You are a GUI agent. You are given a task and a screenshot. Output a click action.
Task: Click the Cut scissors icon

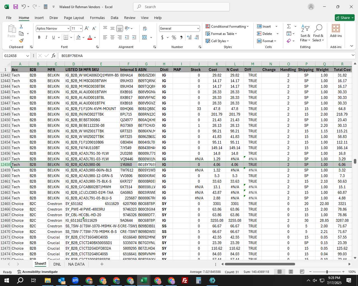21,27
